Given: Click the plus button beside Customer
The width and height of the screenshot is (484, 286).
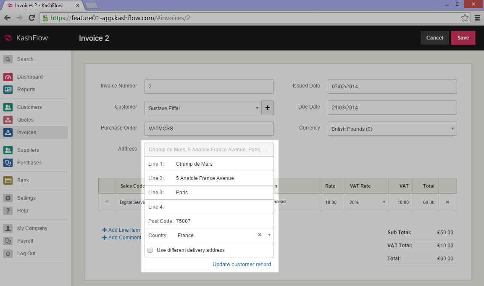Looking at the screenshot, I should pyautogui.click(x=268, y=108).
